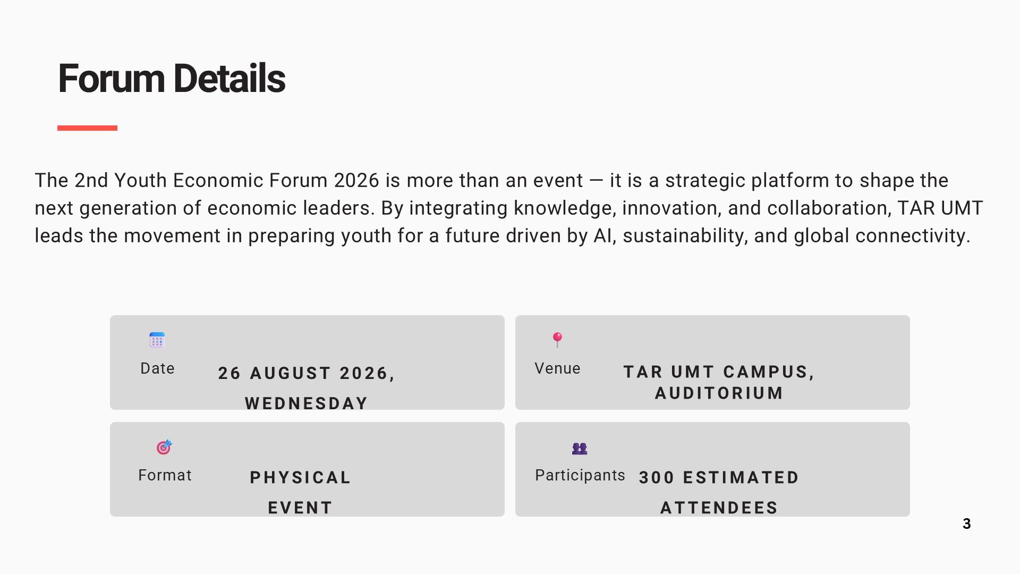Click the people icon above Participants
The height and width of the screenshot is (574, 1020).
[x=580, y=449]
